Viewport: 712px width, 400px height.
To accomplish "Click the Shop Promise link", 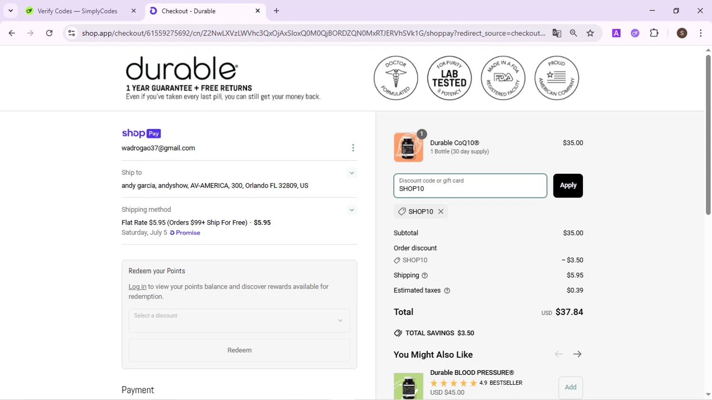I will pyautogui.click(x=185, y=233).
